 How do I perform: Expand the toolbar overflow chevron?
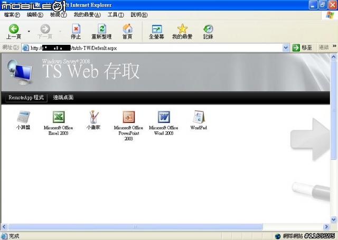[x=334, y=46]
